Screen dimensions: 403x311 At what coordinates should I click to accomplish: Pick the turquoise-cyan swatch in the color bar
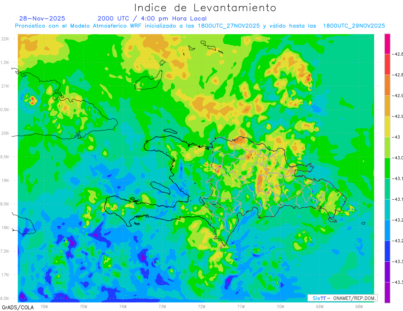point(387,210)
